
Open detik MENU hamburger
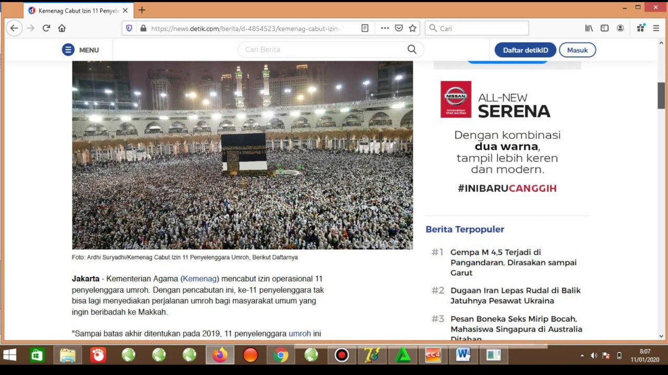click(80, 50)
